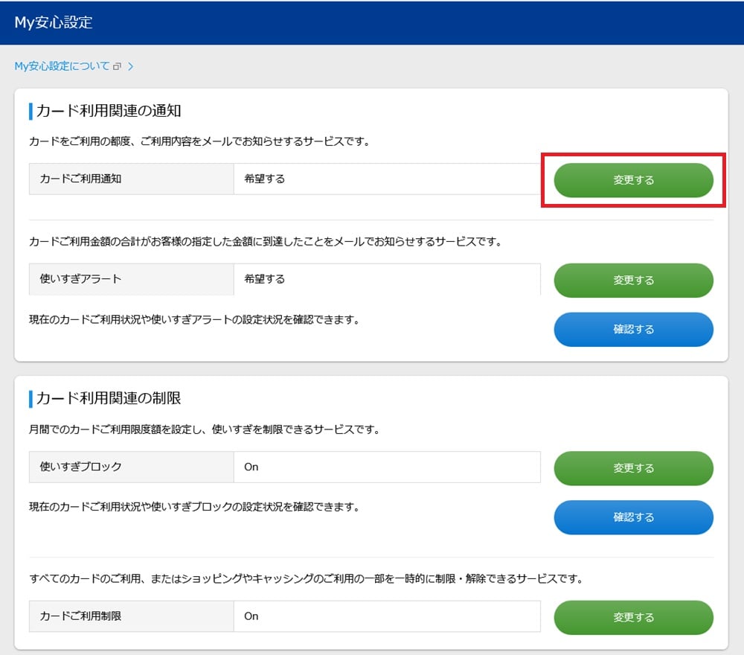This screenshot has height=655, width=744.
Task: Click the external window icon beside My安心設定について
Action: coord(118,66)
